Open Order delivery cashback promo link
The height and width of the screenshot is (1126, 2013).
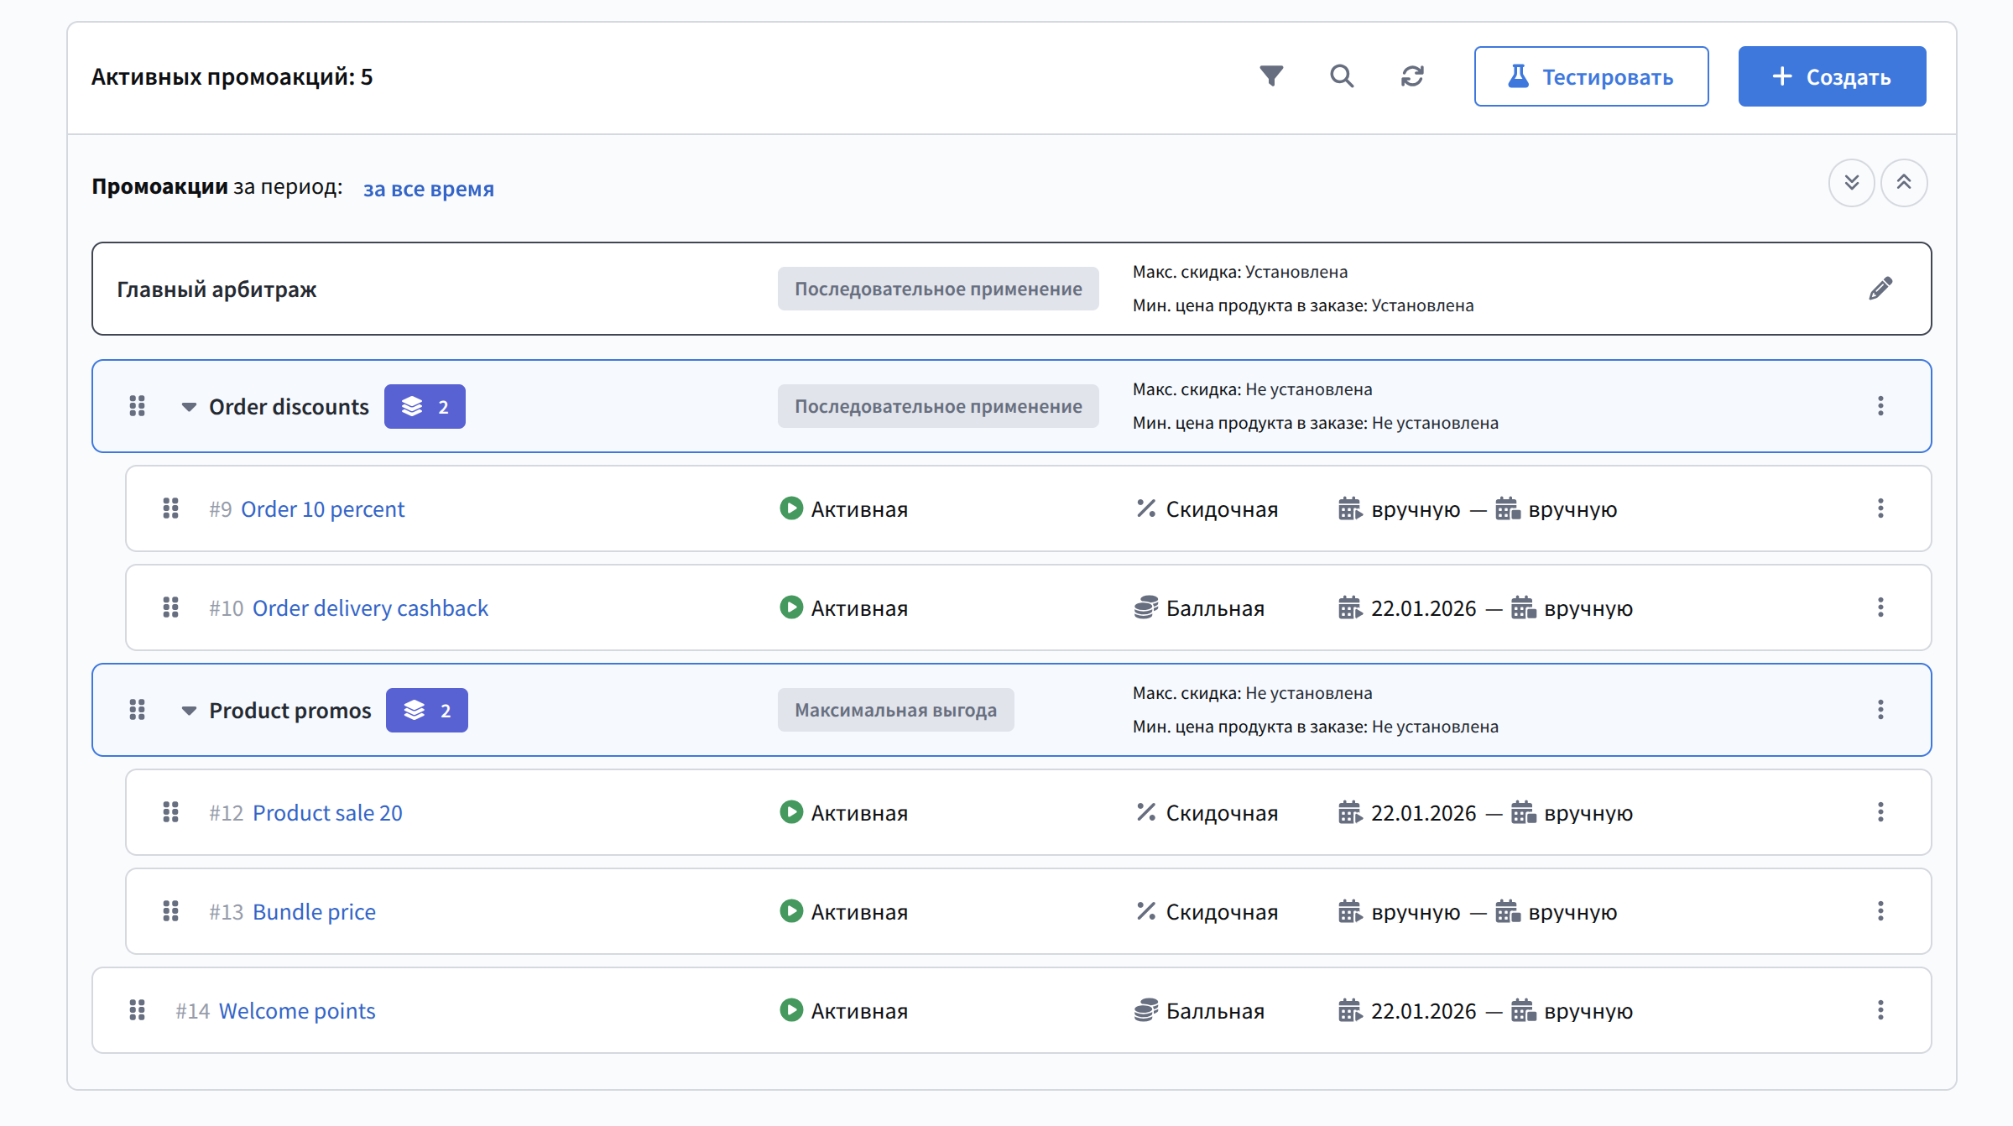click(x=370, y=608)
